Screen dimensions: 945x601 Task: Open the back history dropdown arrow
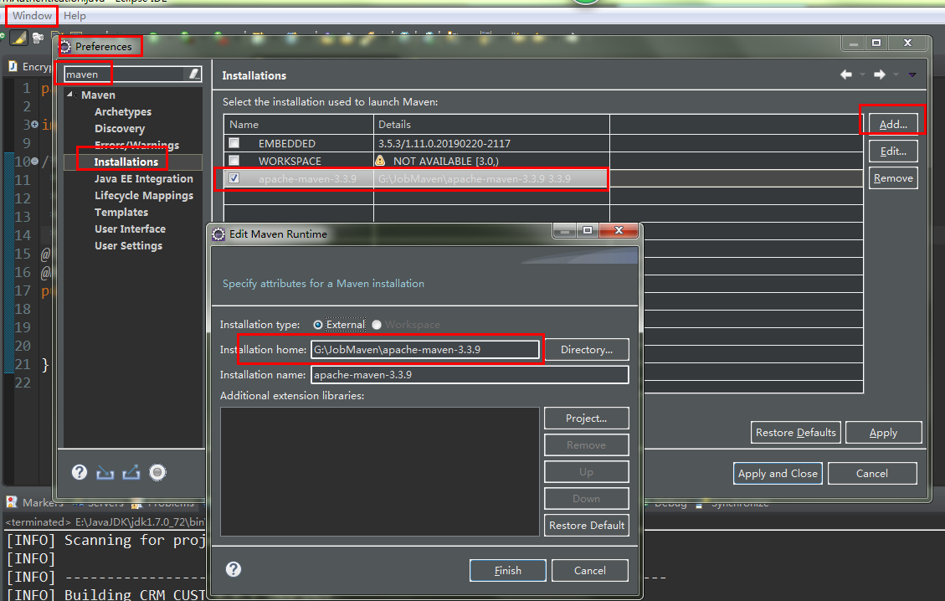point(862,74)
